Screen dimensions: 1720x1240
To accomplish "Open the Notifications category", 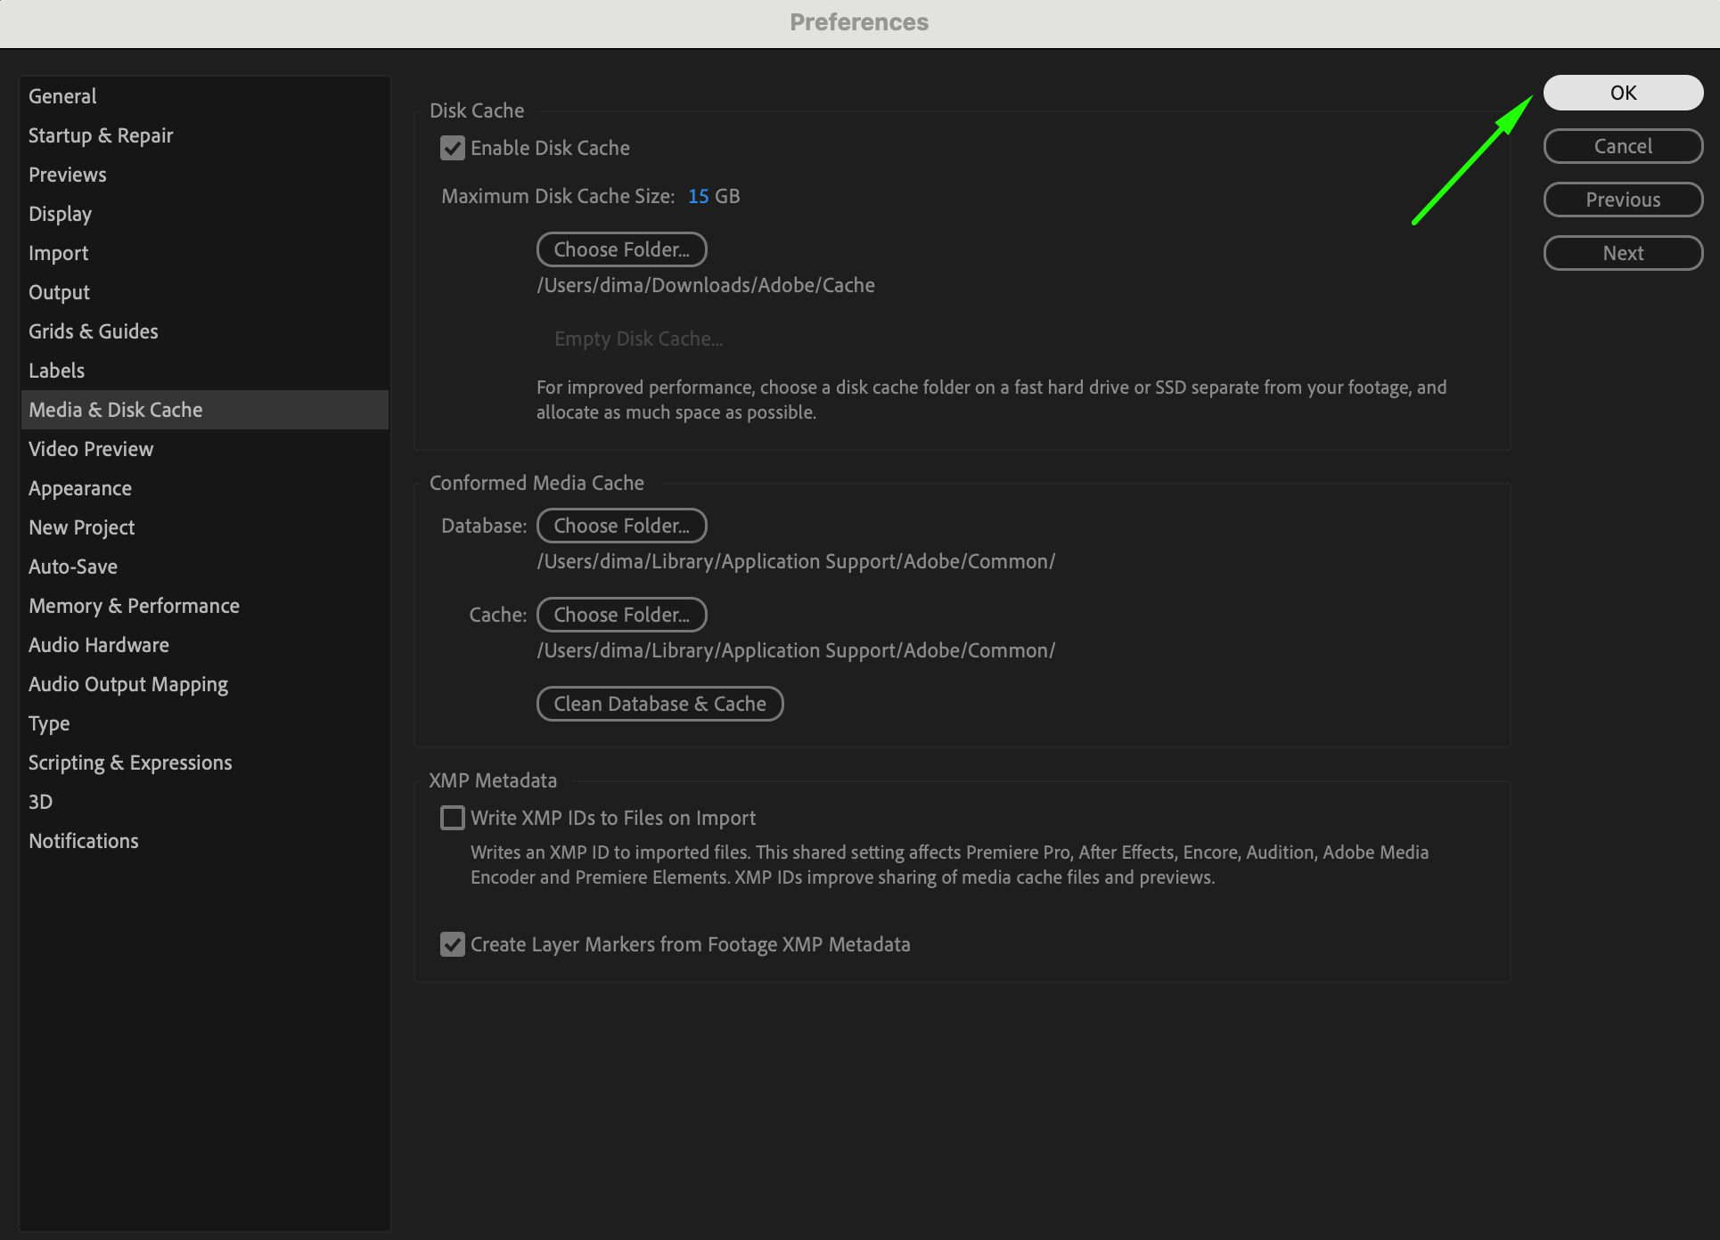I will pos(84,841).
